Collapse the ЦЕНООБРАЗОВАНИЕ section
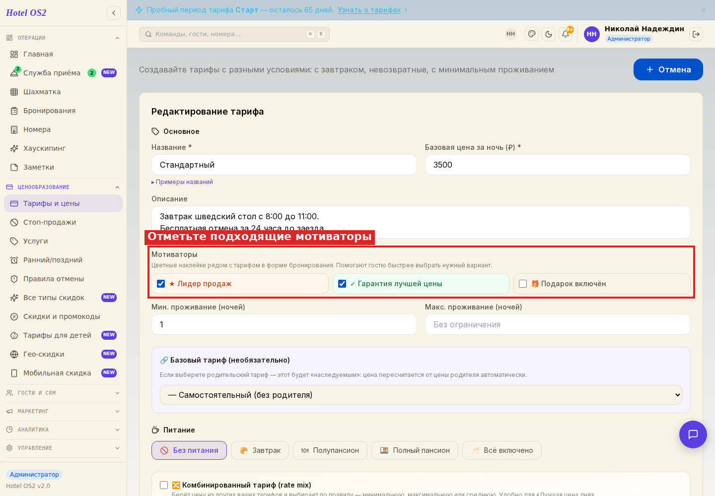 tap(63, 187)
